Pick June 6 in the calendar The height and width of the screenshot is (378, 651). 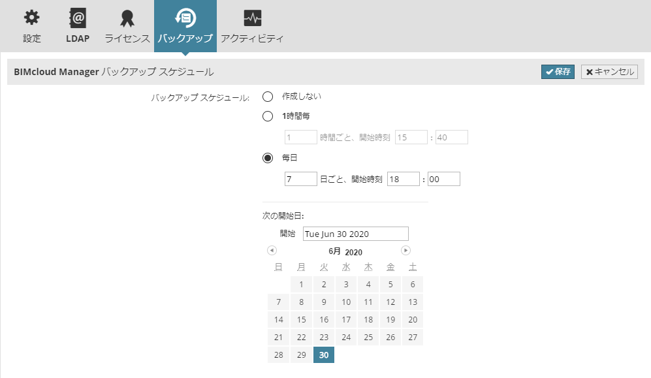tap(413, 284)
